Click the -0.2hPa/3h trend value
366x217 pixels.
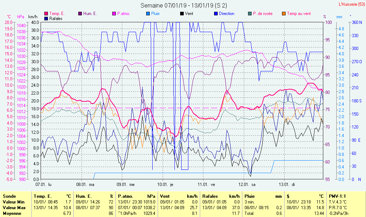(339, 213)
